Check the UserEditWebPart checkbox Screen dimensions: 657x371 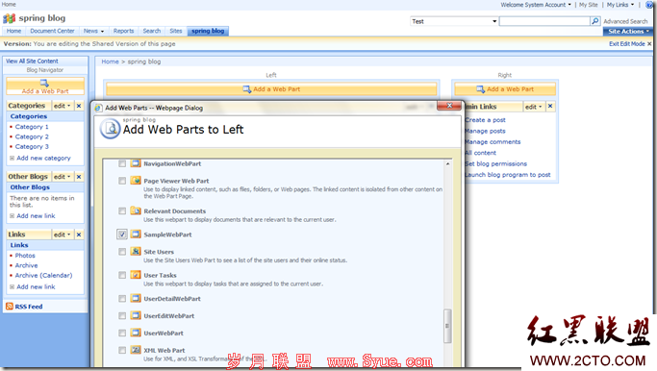pyautogui.click(x=122, y=315)
